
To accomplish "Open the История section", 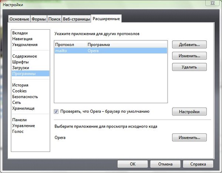I will pyautogui.click(x=30, y=85).
